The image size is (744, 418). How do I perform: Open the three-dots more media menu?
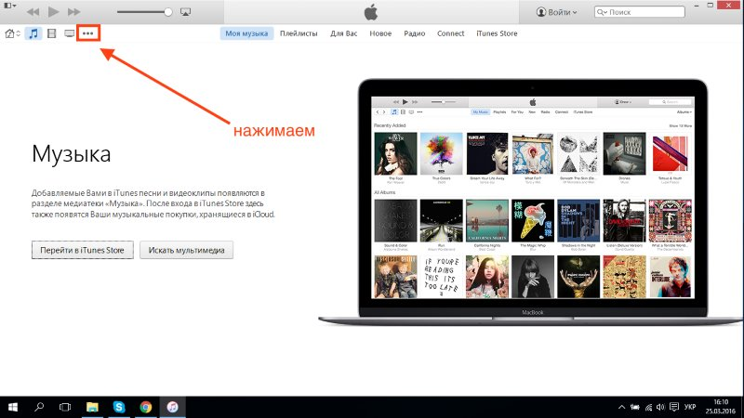87,33
